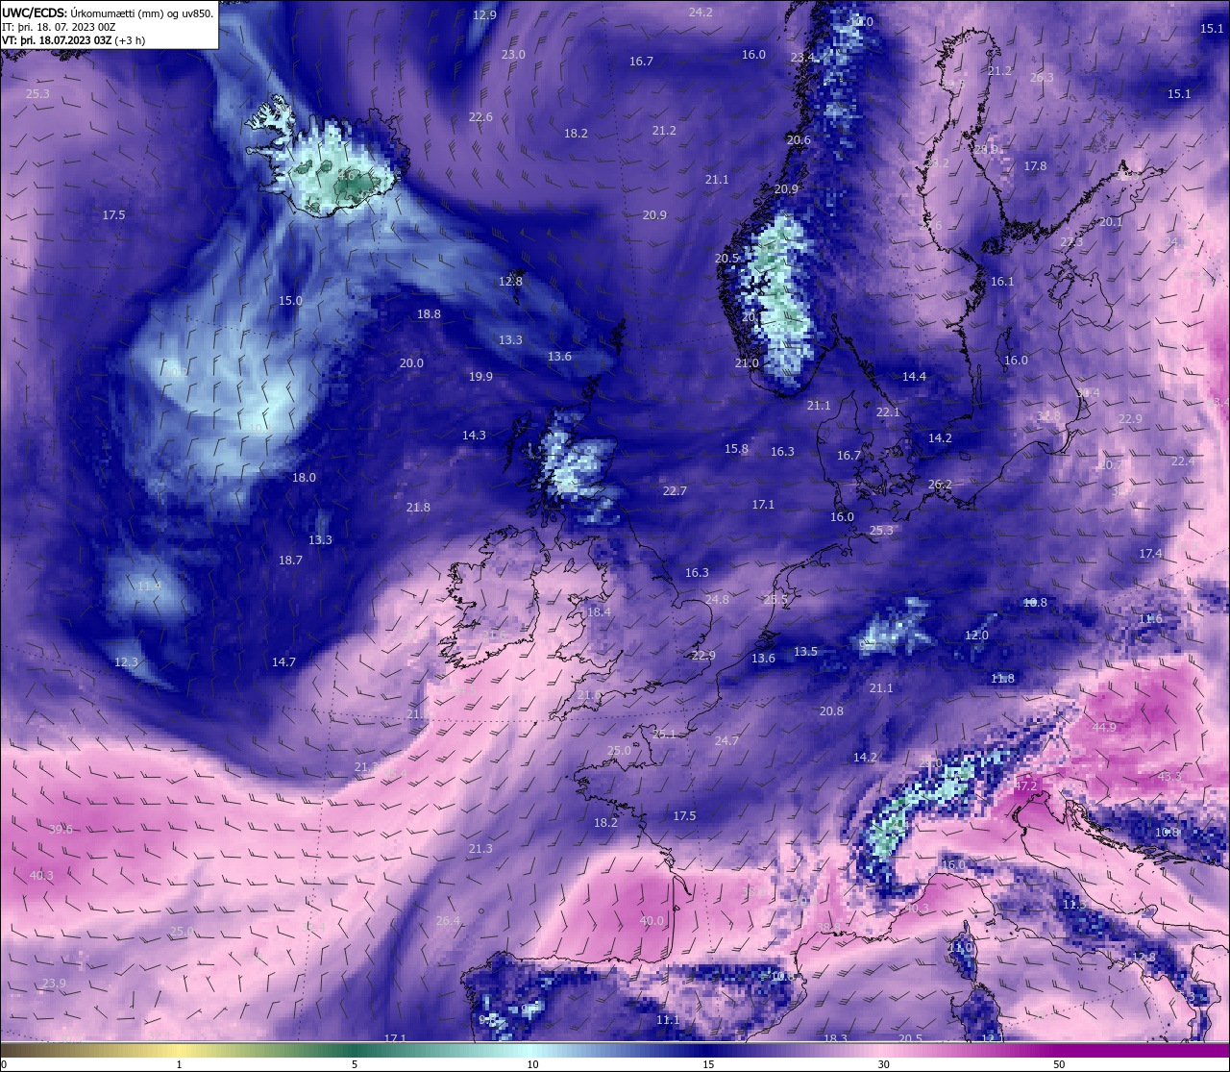The width and height of the screenshot is (1230, 1072).
Task: Click the 12.3 value label
Action: (126, 662)
